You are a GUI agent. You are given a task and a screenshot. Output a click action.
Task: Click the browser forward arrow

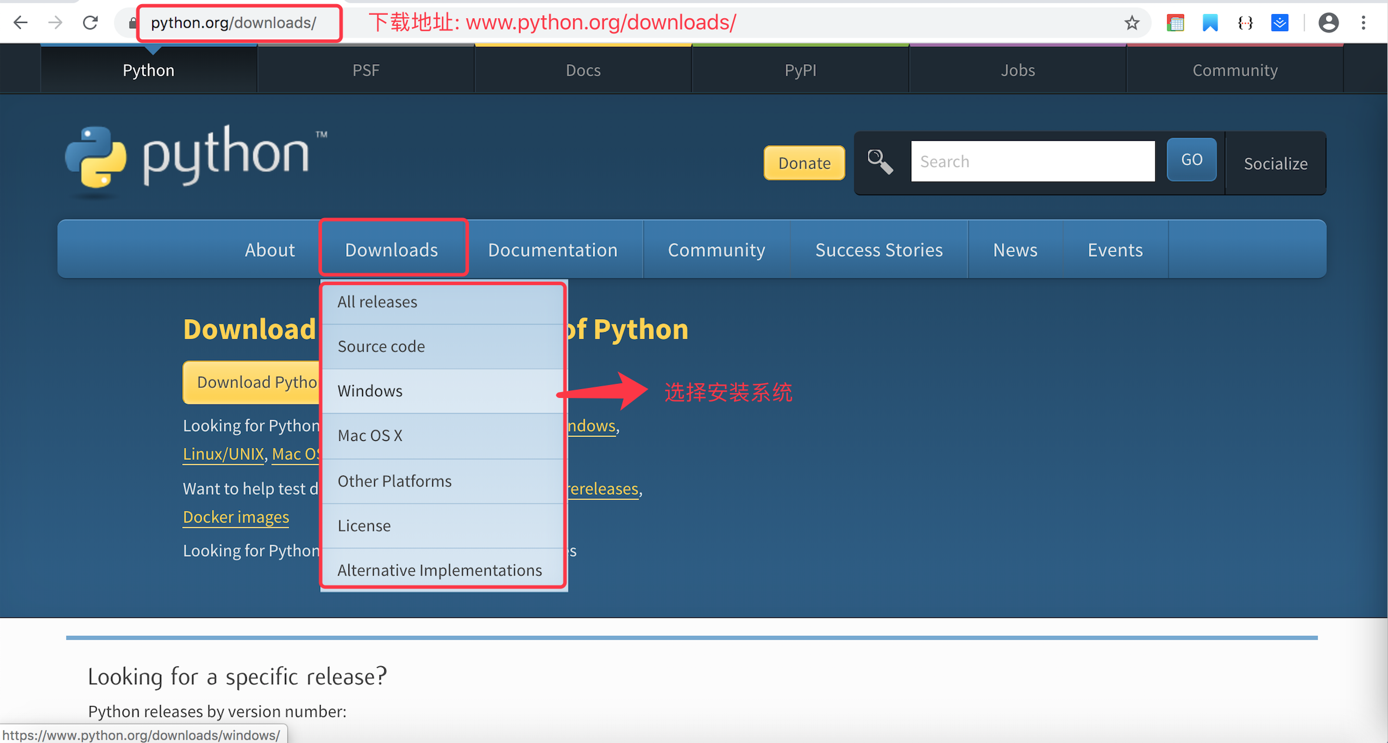tap(55, 23)
